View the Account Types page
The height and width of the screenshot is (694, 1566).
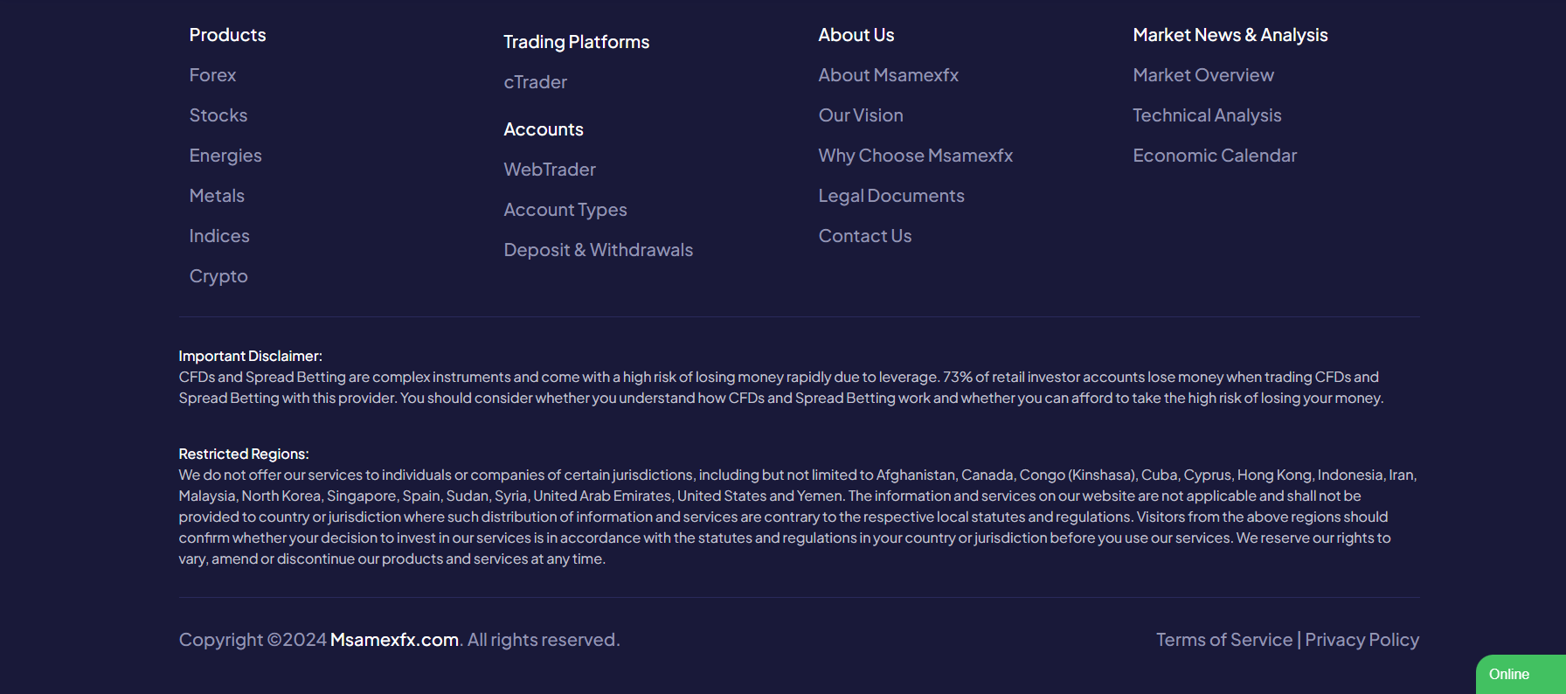[x=565, y=210]
